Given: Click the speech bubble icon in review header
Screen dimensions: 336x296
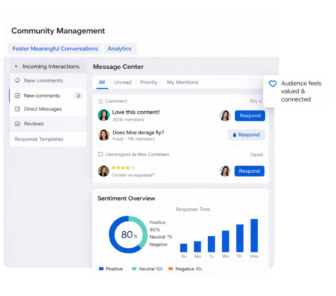Looking at the screenshot, I should tap(101, 155).
